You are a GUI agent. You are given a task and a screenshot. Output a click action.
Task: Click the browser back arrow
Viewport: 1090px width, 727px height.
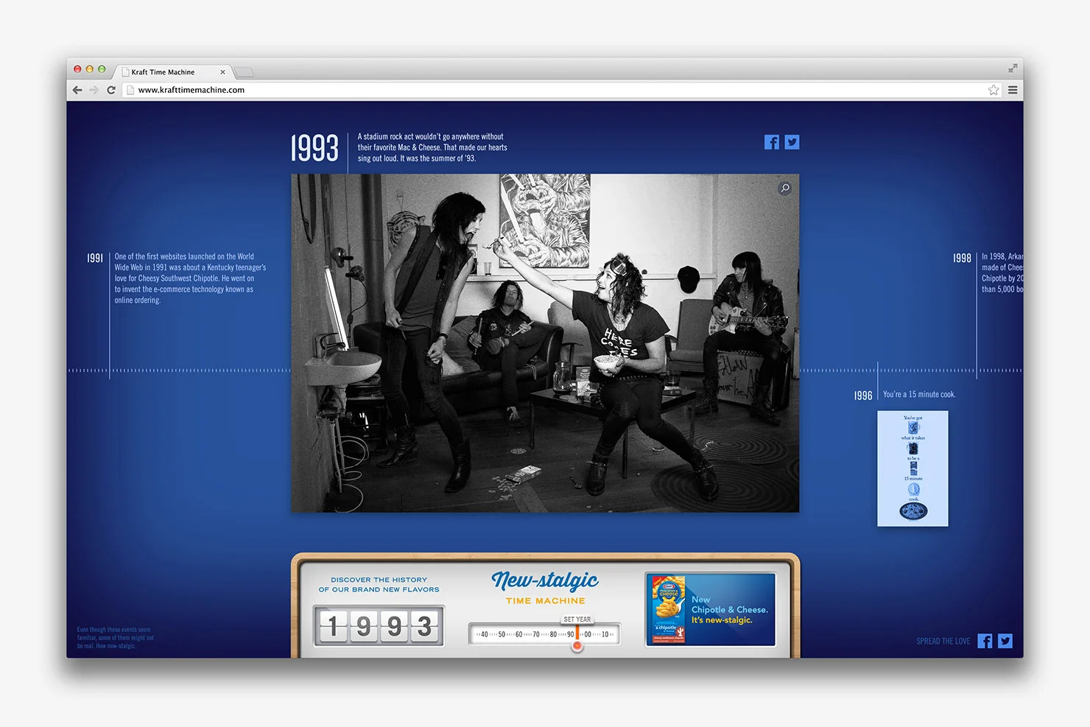(77, 90)
